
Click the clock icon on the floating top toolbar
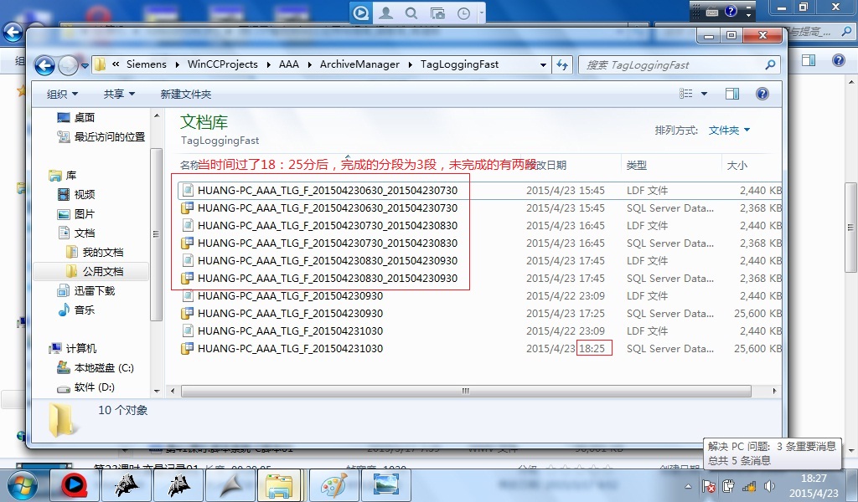[x=463, y=13]
